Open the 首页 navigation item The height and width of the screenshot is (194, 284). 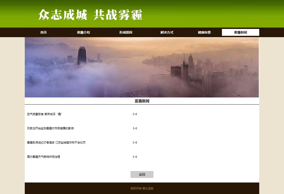(44, 32)
